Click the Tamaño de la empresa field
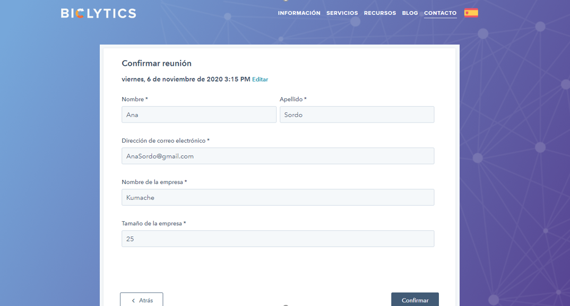Image resolution: width=570 pixels, height=306 pixels. pyautogui.click(x=278, y=239)
